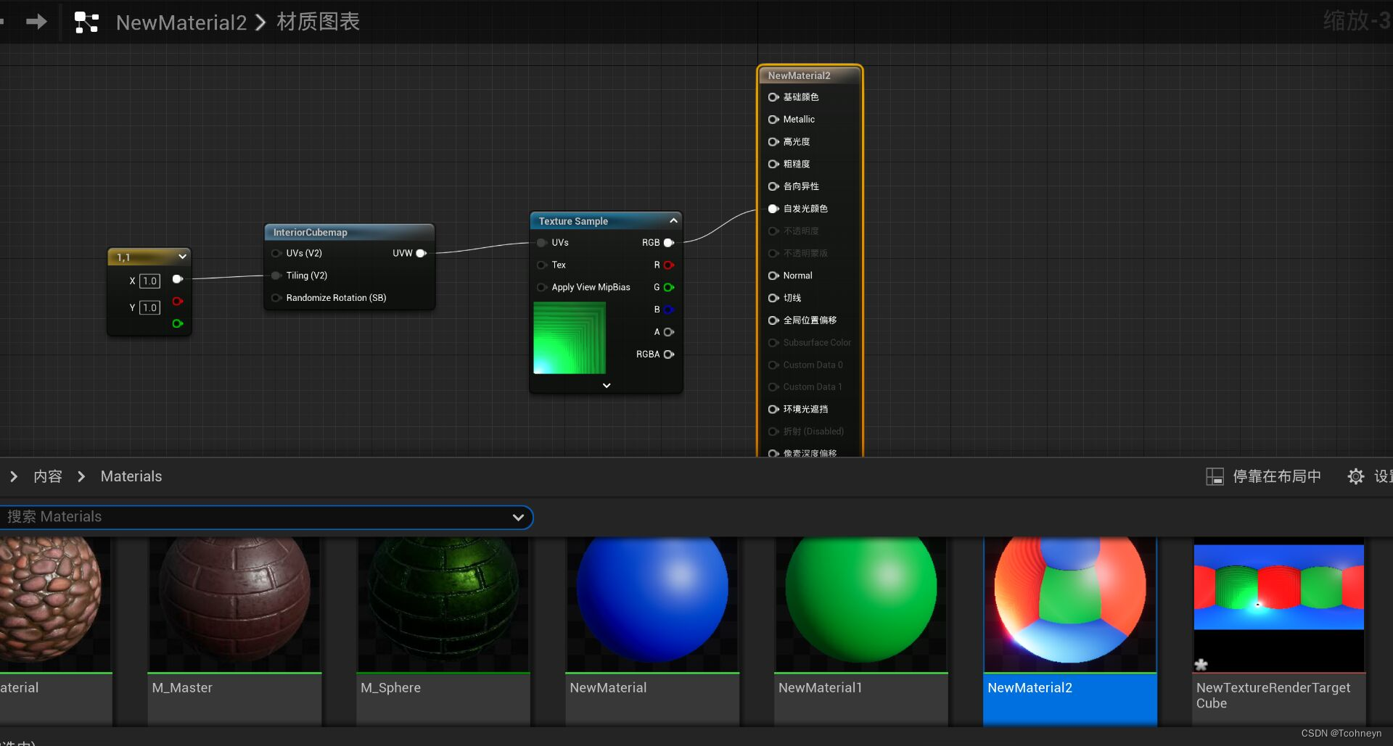
Task: Click the RGB output pin on Texture Sample
Action: click(669, 243)
